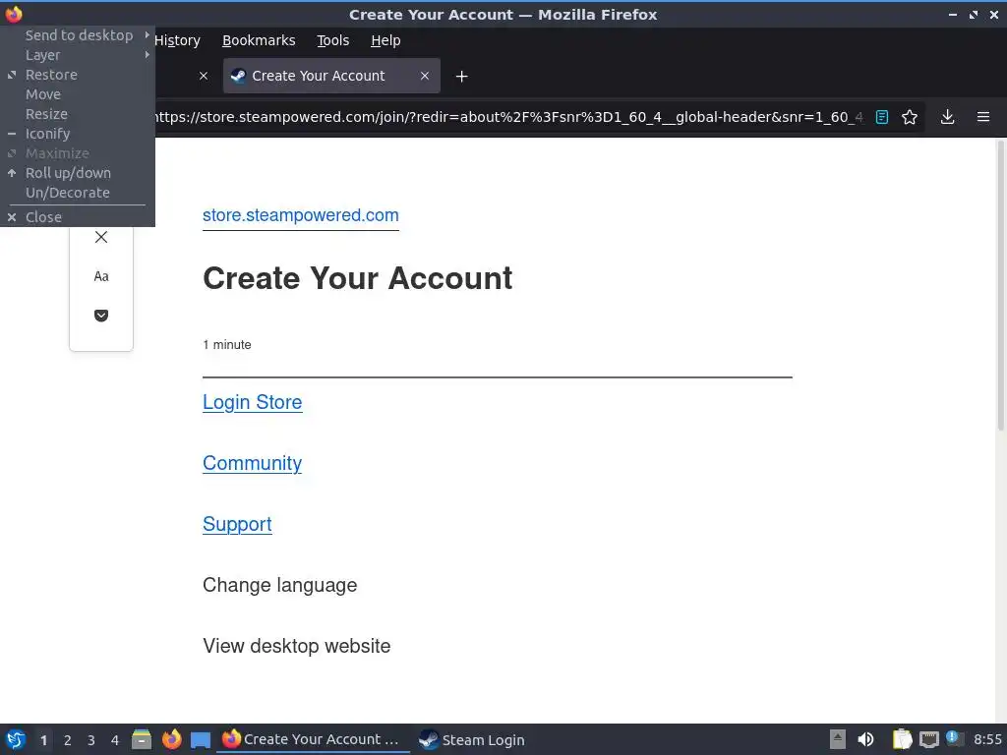Screen dimensions: 1007x755
Task: Open the Help menu
Action: coord(385,40)
